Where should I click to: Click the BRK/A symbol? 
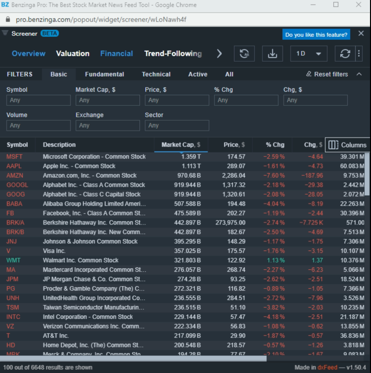[x=15, y=223]
